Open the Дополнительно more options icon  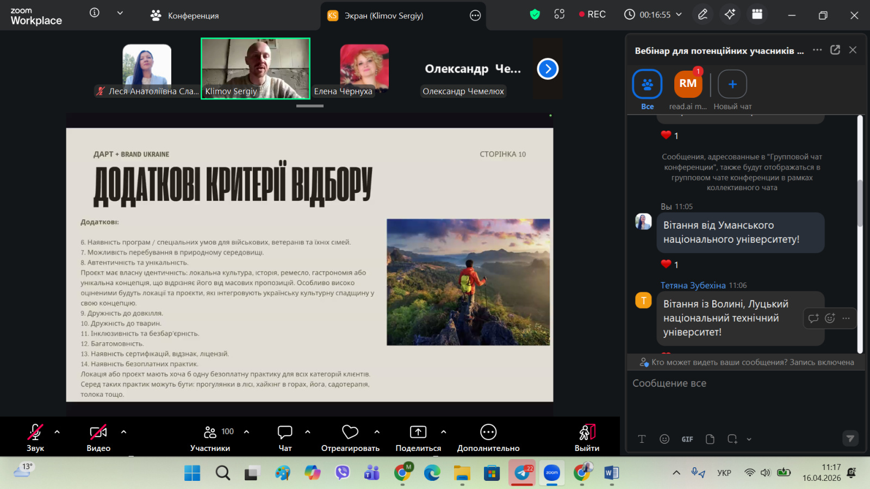click(x=488, y=432)
